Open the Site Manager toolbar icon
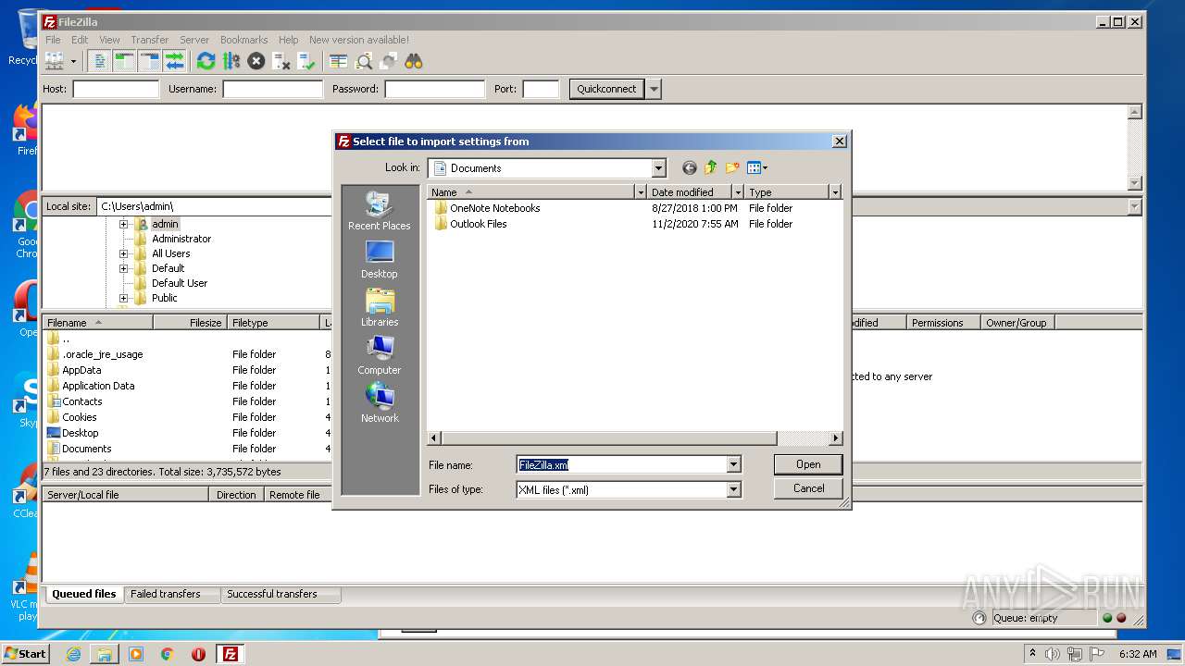Viewport: 1185px width, 666px height. [x=55, y=61]
